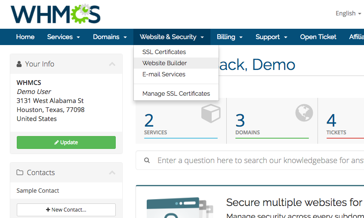Open the Affiliates nav item
This screenshot has height=218, width=364.
click(x=356, y=37)
